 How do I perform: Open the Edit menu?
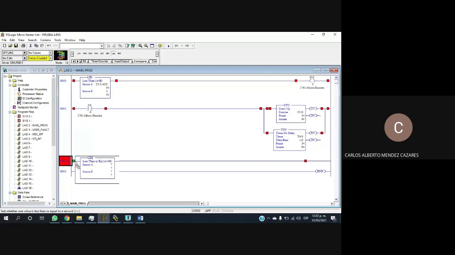pyautogui.click(x=12, y=40)
